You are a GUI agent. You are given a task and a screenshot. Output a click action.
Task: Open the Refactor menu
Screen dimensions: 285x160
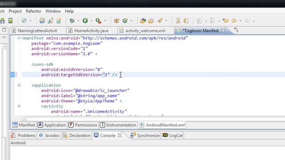(x=33, y=11)
